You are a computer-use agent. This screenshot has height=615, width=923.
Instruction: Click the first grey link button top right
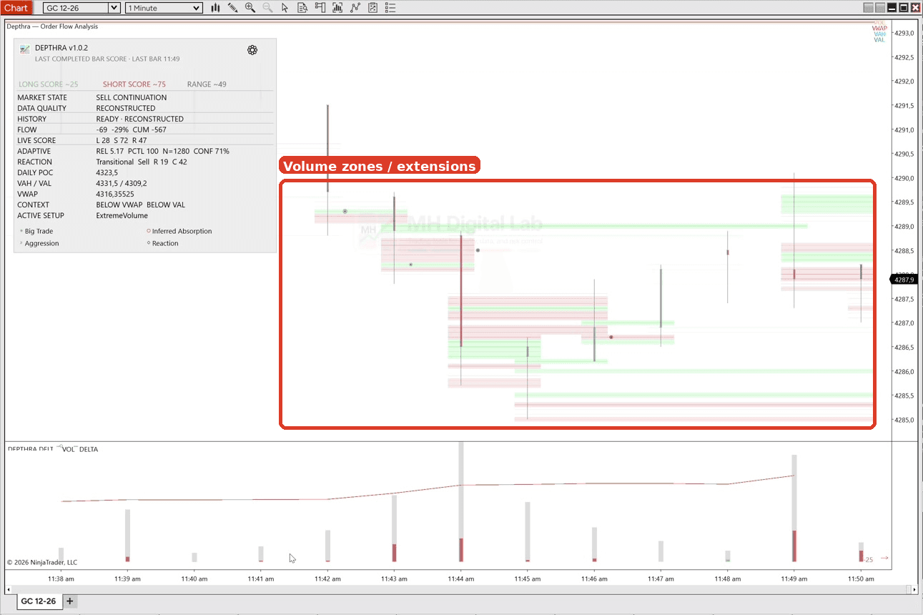click(x=868, y=8)
